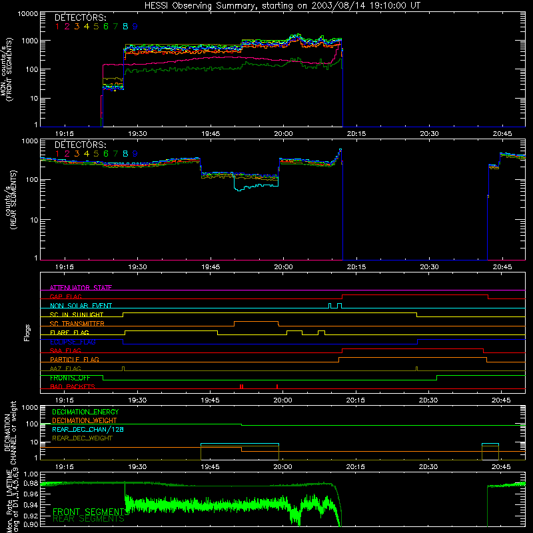
Task: Click the '19:45' time tick under rear segments plot
Action: pyautogui.click(x=211, y=267)
